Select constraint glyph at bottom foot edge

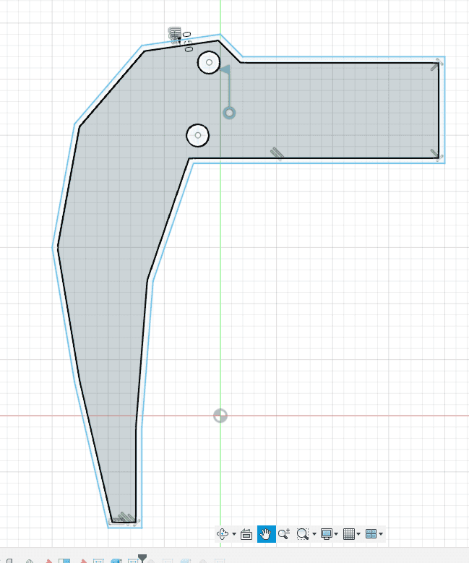[126, 517]
